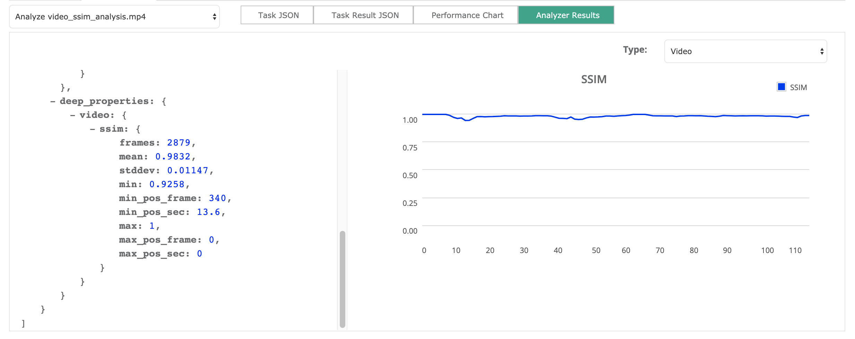Select the stddev value 0.01147
Image resolution: width=855 pixels, height=339 pixels.
[188, 171]
